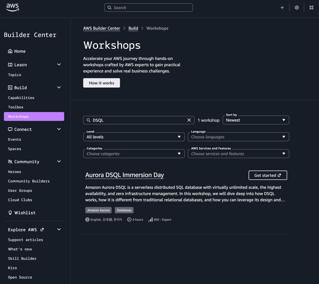Image resolution: width=319 pixels, height=284 pixels.
Task: Click the globe languages icon
Action: coord(87,220)
